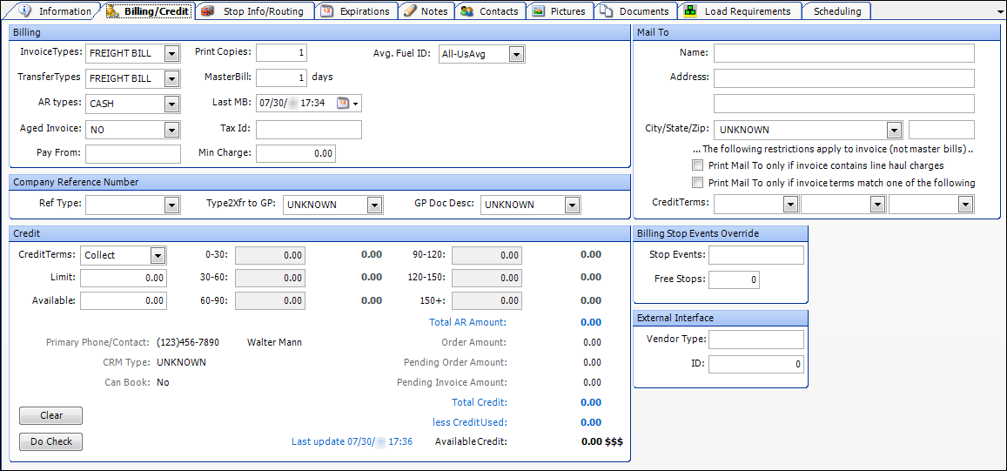
Task: Click the Do Check button
Action: coord(51,441)
